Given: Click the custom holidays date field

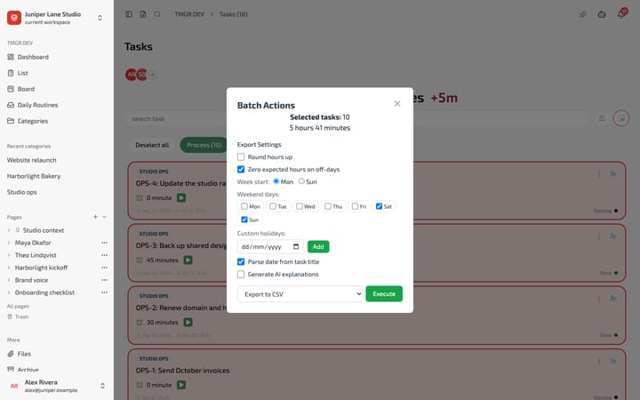Looking at the screenshot, I should tap(270, 246).
